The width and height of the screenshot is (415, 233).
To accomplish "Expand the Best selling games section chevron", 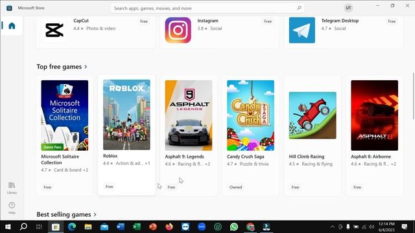I will (95, 214).
